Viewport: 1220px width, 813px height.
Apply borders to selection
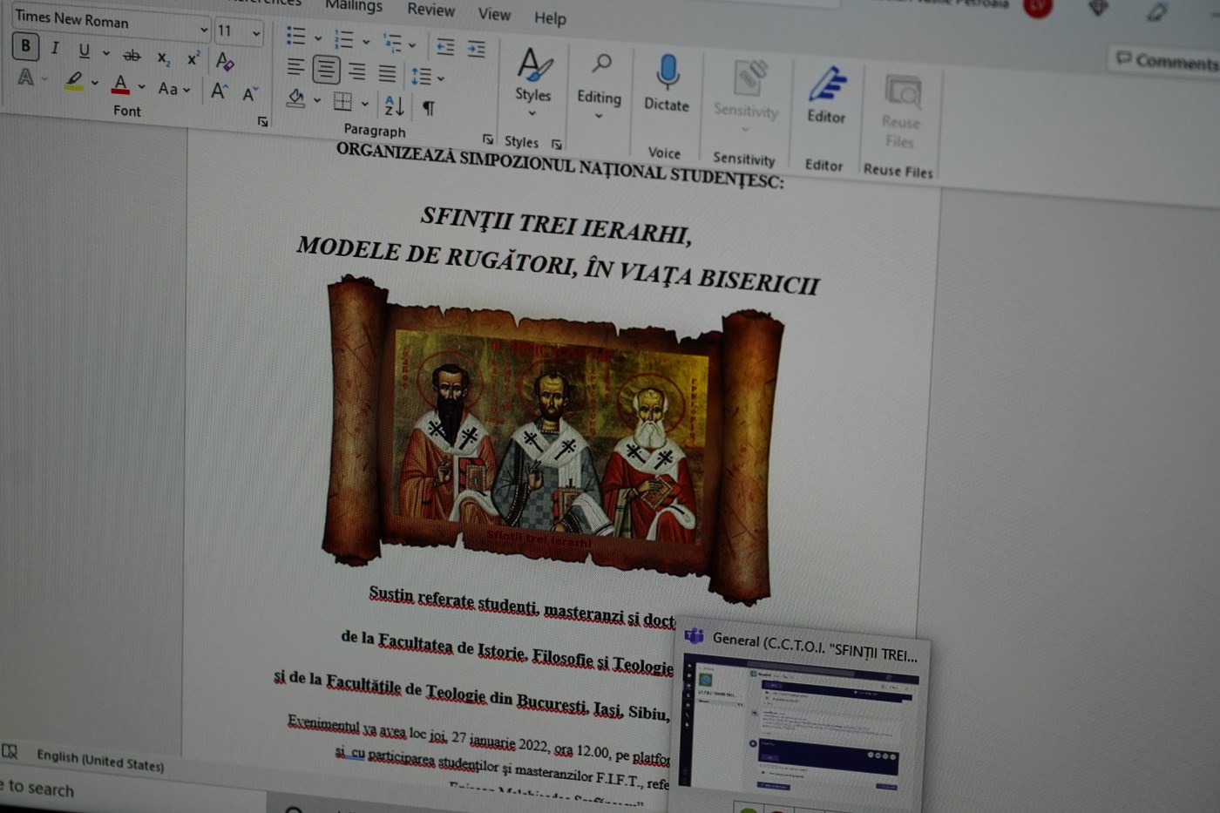(x=342, y=102)
